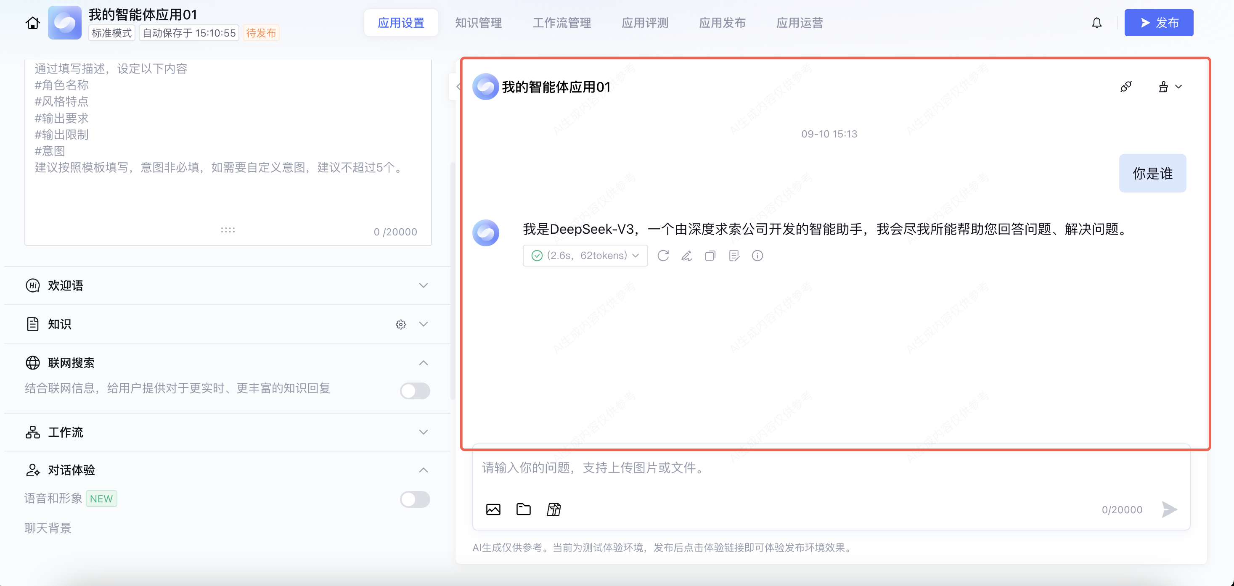Click the send message arrow

pyautogui.click(x=1169, y=509)
